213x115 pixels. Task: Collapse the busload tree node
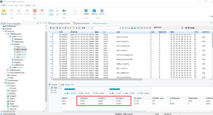[x=1, y=29]
